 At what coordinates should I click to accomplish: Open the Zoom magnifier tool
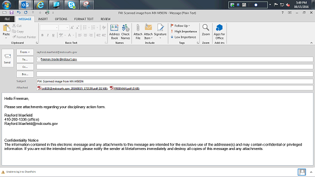[x=206, y=30]
